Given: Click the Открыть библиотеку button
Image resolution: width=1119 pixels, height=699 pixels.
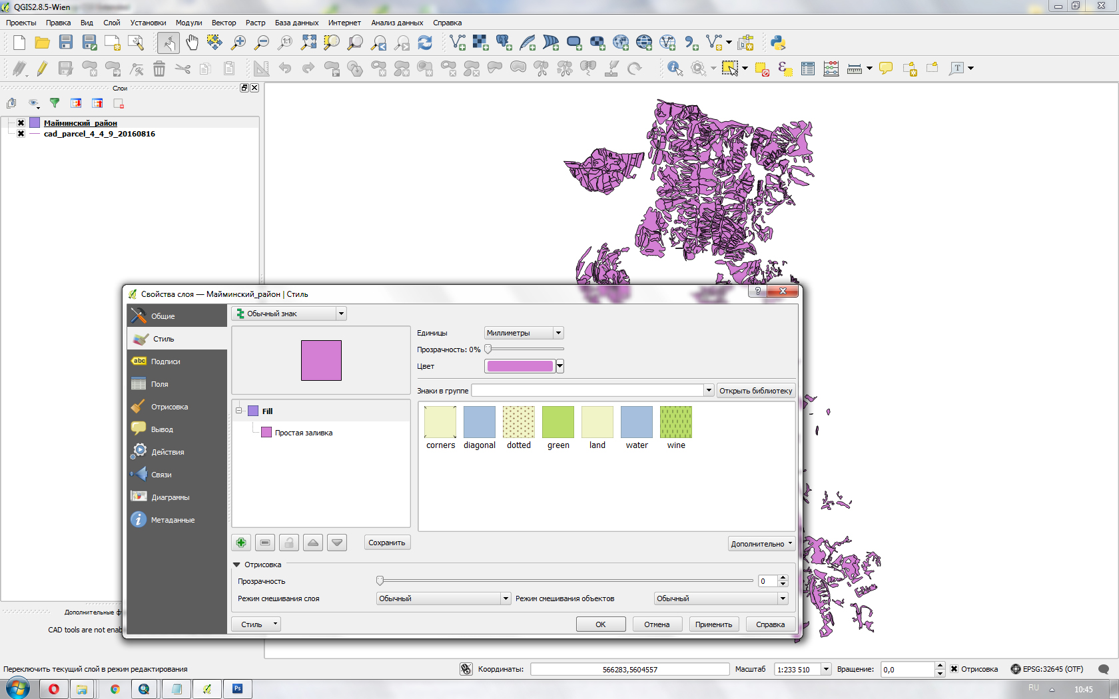Looking at the screenshot, I should tap(756, 391).
